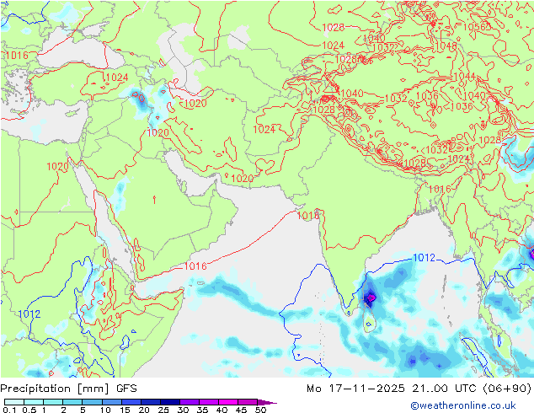Click the legend value label '0.1'

[9, 410]
